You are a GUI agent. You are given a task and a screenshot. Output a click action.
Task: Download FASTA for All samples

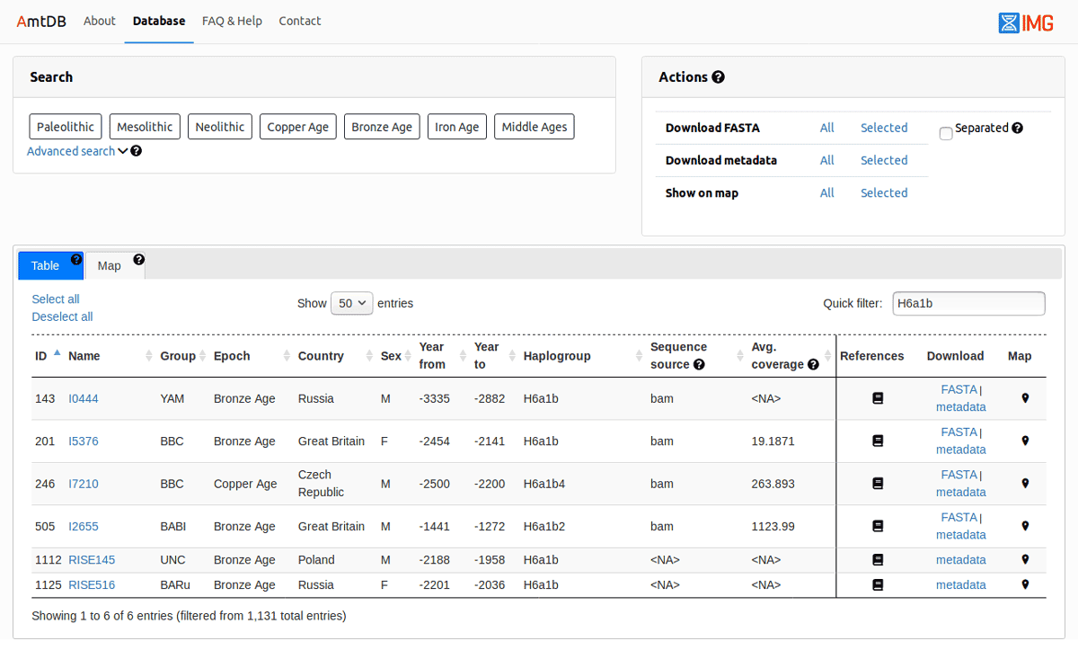826,128
